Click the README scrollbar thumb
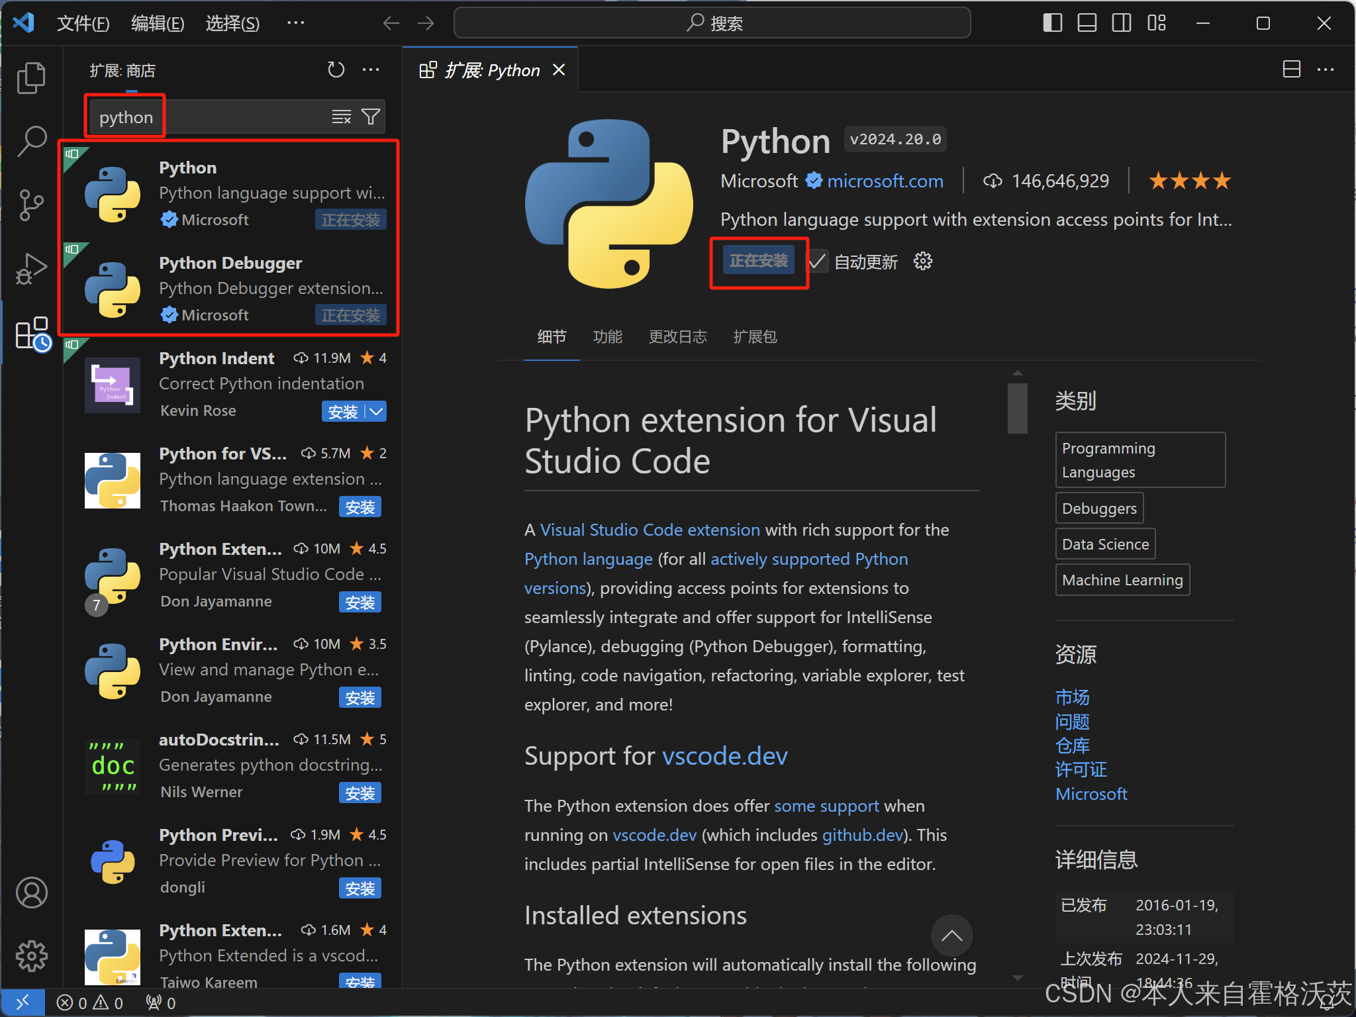 click(x=1017, y=409)
